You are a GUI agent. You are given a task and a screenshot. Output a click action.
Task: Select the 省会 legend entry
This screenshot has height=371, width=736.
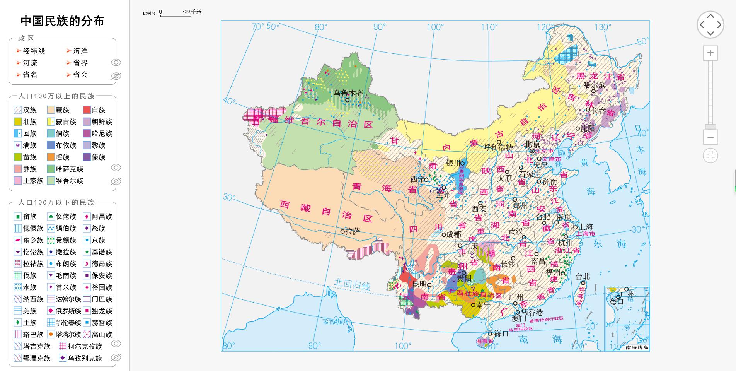click(x=80, y=75)
